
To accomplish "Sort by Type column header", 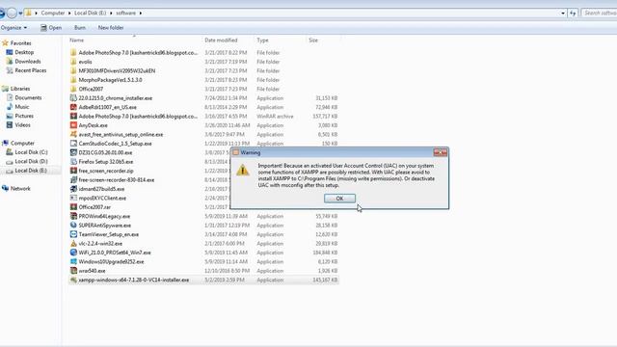I will point(262,40).
